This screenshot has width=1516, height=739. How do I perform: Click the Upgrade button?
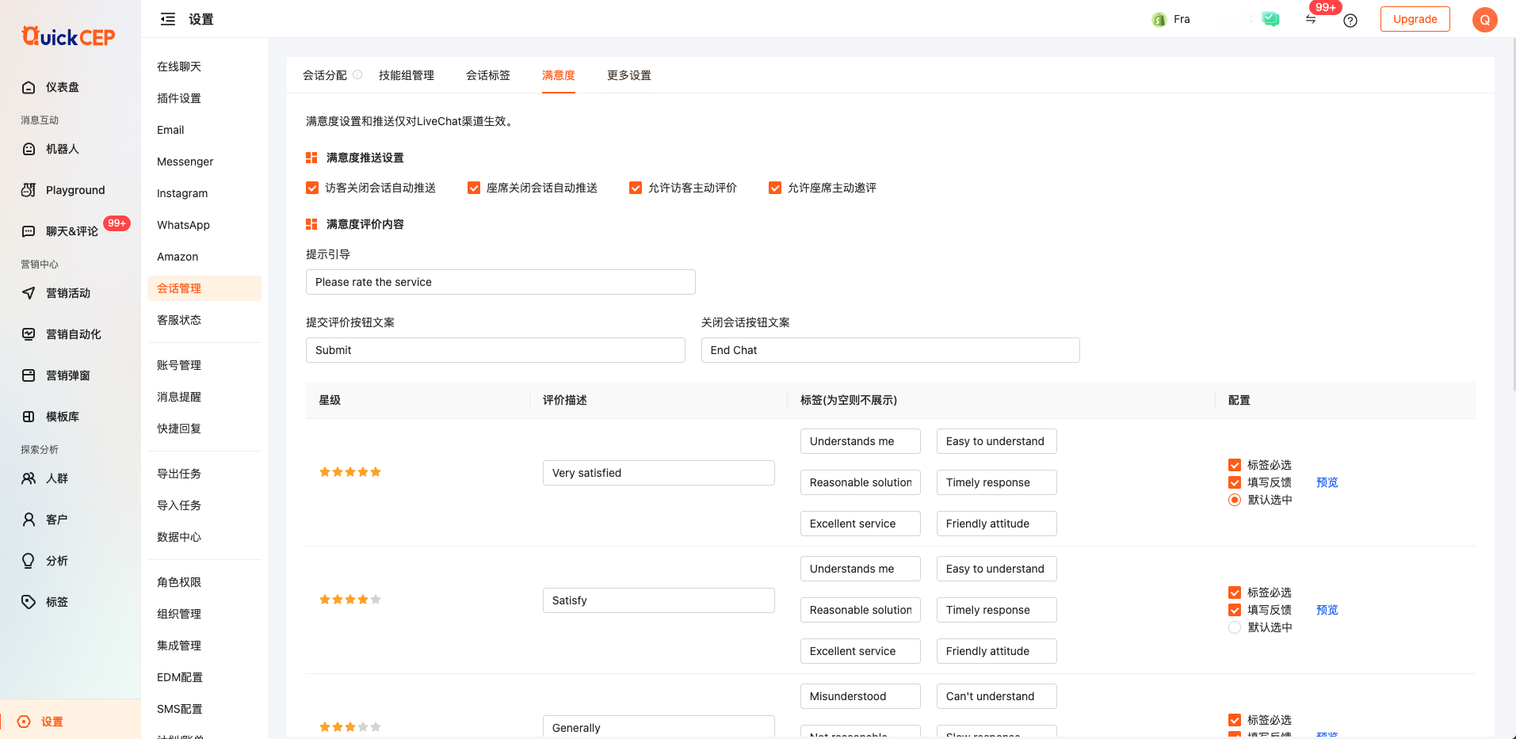point(1415,19)
